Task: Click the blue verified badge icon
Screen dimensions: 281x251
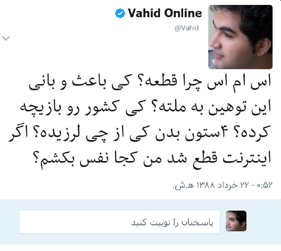Action: pos(120,13)
